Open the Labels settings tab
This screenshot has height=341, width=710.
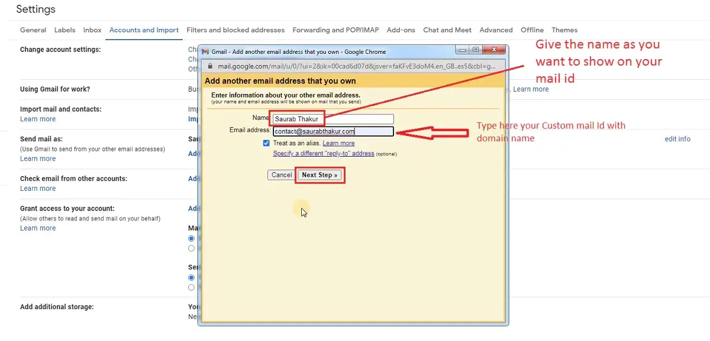[64, 30]
